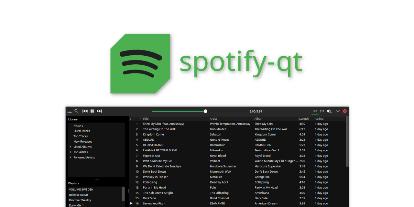Select the Liked Albums library item
The width and height of the screenshot is (414, 207).
[82, 147]
